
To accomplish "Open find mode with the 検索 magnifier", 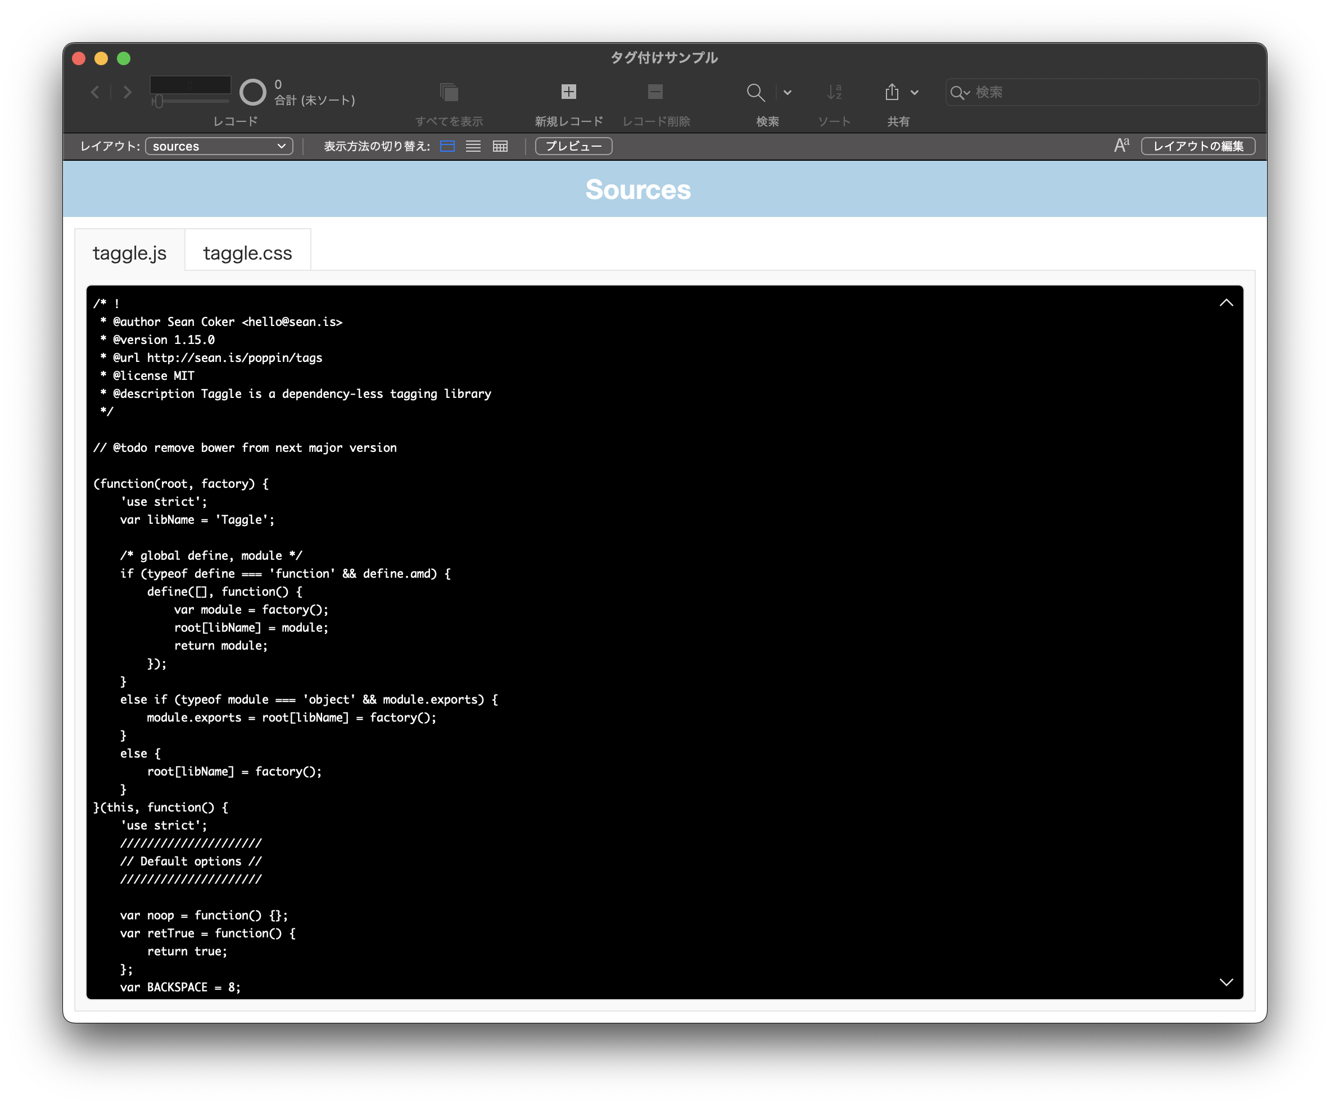I will [756, 92].
